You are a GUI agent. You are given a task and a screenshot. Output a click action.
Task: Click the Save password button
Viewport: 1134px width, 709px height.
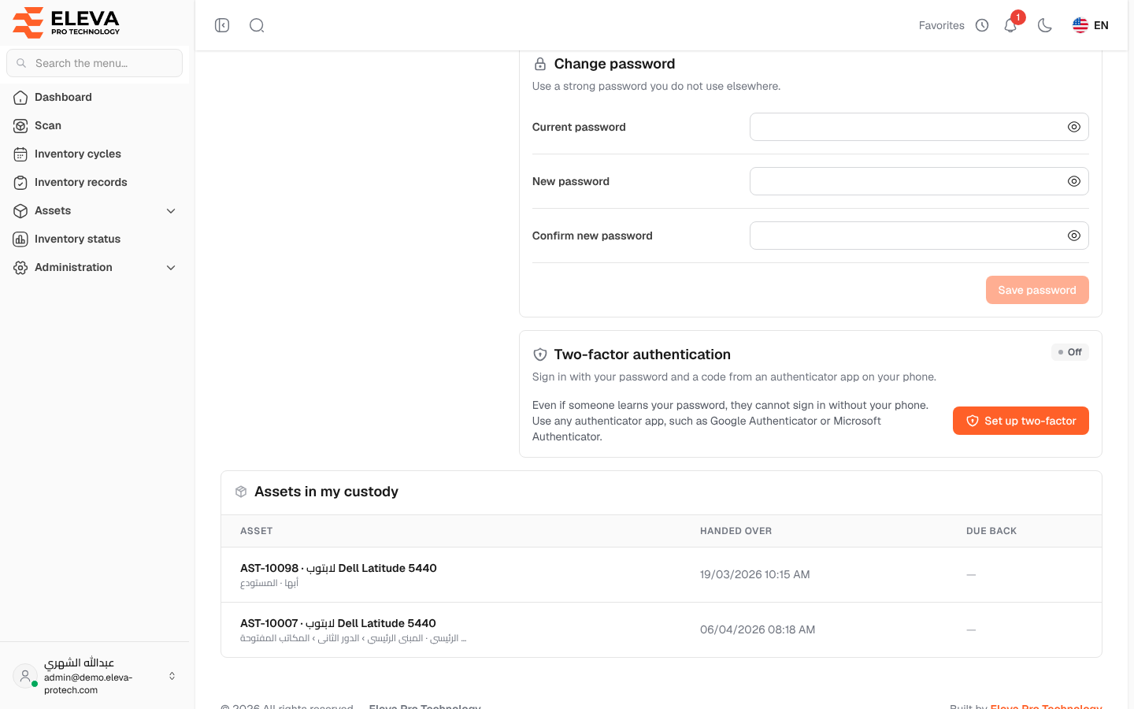[x=1037, y=290]
